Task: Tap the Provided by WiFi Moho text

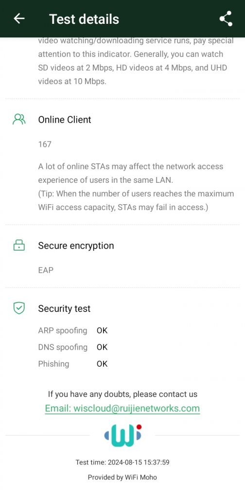Action: pos(122,477)
